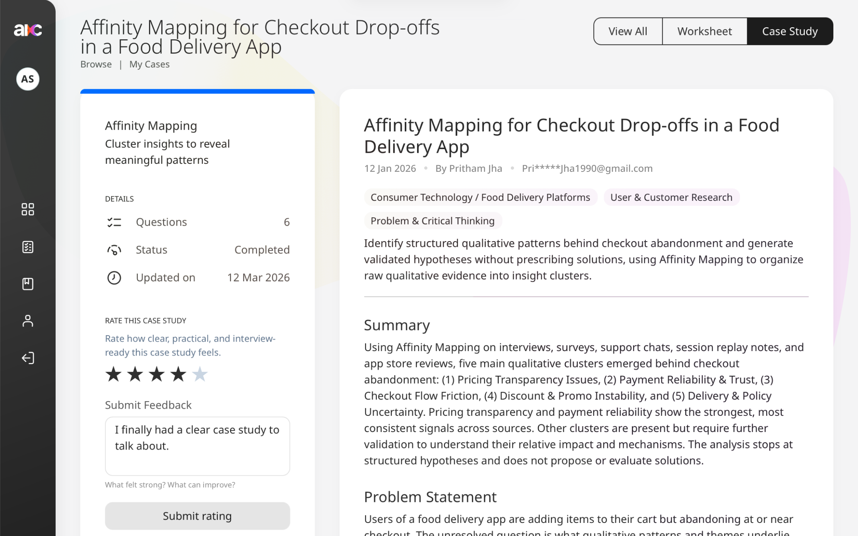Select the Case Study tab
Image resolution: width=858 pixels, height=536 pixels.
coord(790,31)
